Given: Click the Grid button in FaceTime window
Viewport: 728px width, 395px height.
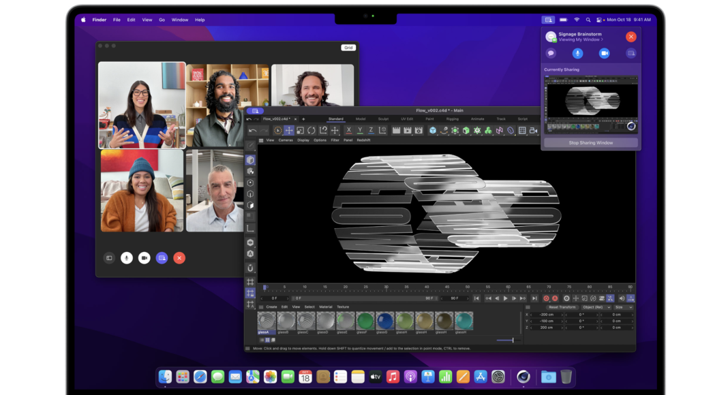Looking at the screenshot, I should [348, 48].
